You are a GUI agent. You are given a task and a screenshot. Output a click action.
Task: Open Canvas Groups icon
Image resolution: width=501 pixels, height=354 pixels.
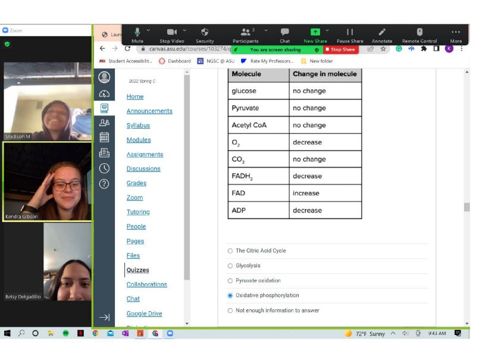pyautogui.click(x=104, y=123)
